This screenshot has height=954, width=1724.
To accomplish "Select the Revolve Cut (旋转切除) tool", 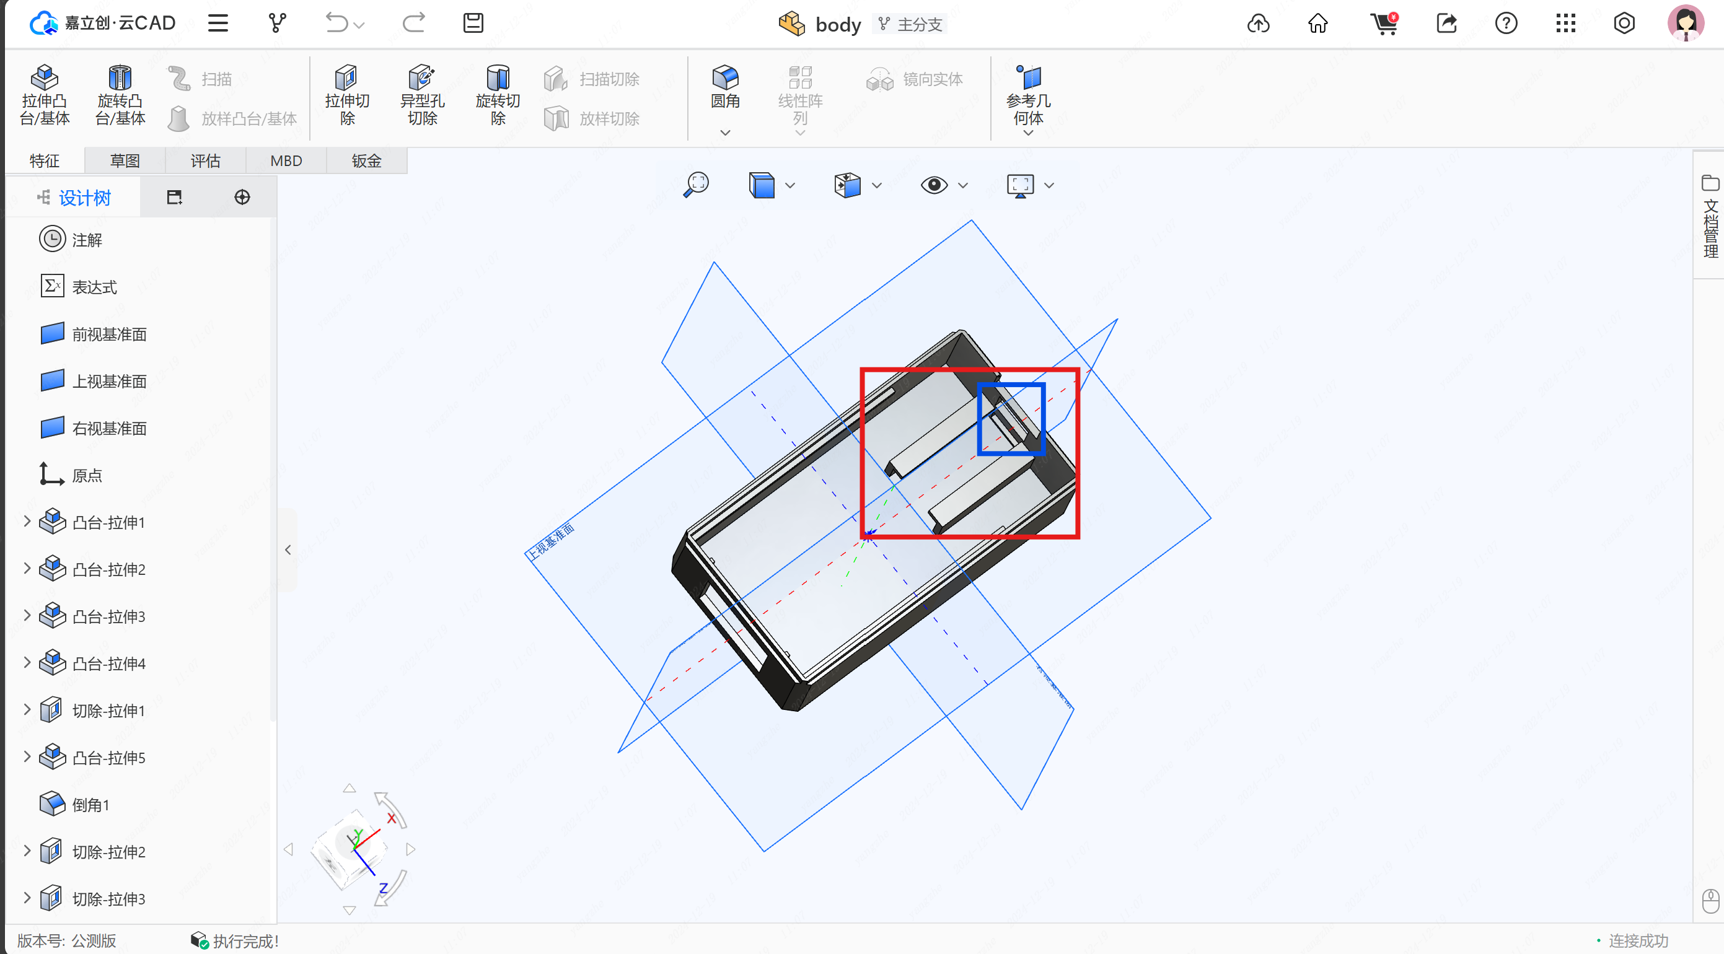I will [497, 94].
